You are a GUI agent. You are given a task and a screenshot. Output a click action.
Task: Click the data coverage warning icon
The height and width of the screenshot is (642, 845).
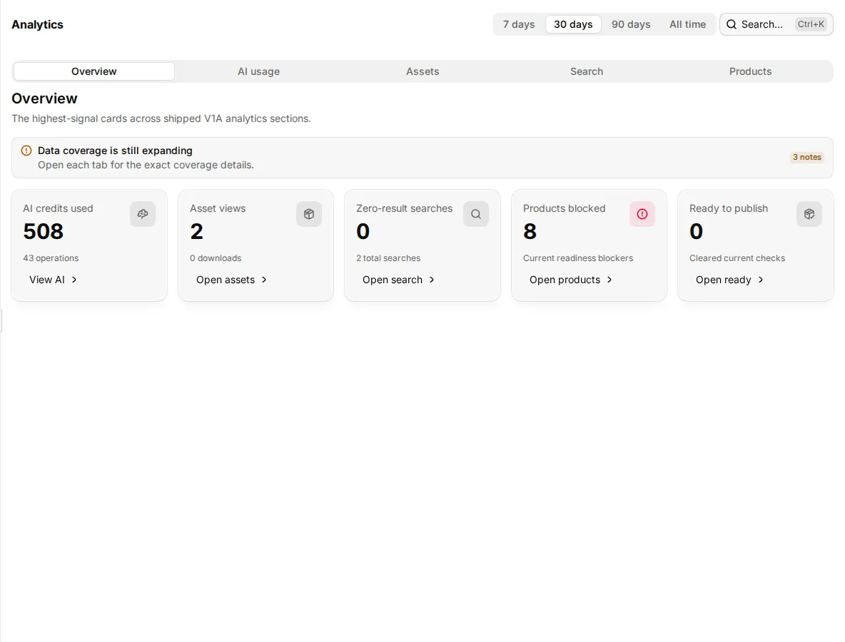(x=26, y=151)
